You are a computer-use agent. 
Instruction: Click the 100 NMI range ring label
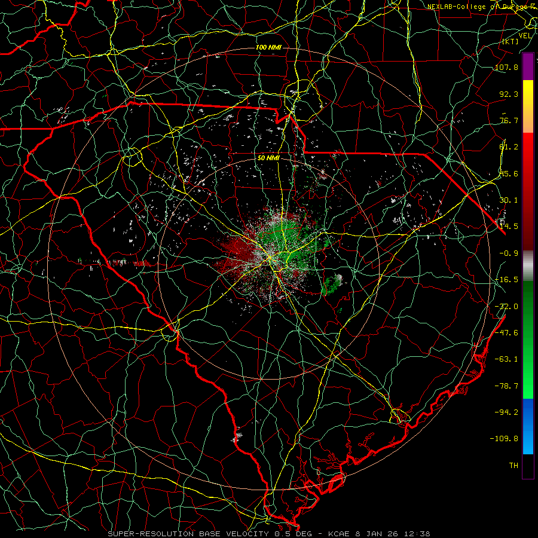[x=268, y=47]
